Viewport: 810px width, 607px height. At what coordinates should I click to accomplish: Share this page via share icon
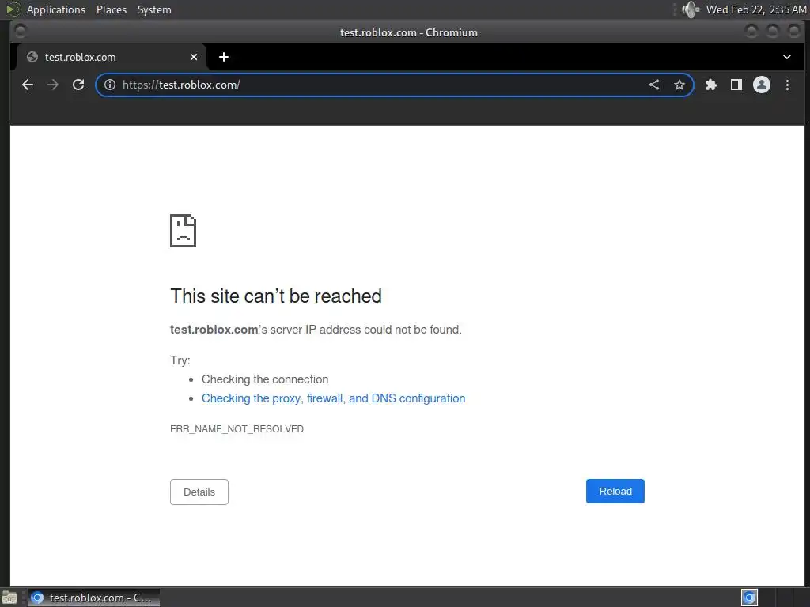(x=654, y=85)
